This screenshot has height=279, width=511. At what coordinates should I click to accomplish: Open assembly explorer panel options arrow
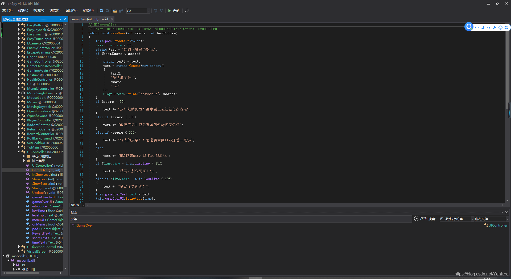pos(60,19)
